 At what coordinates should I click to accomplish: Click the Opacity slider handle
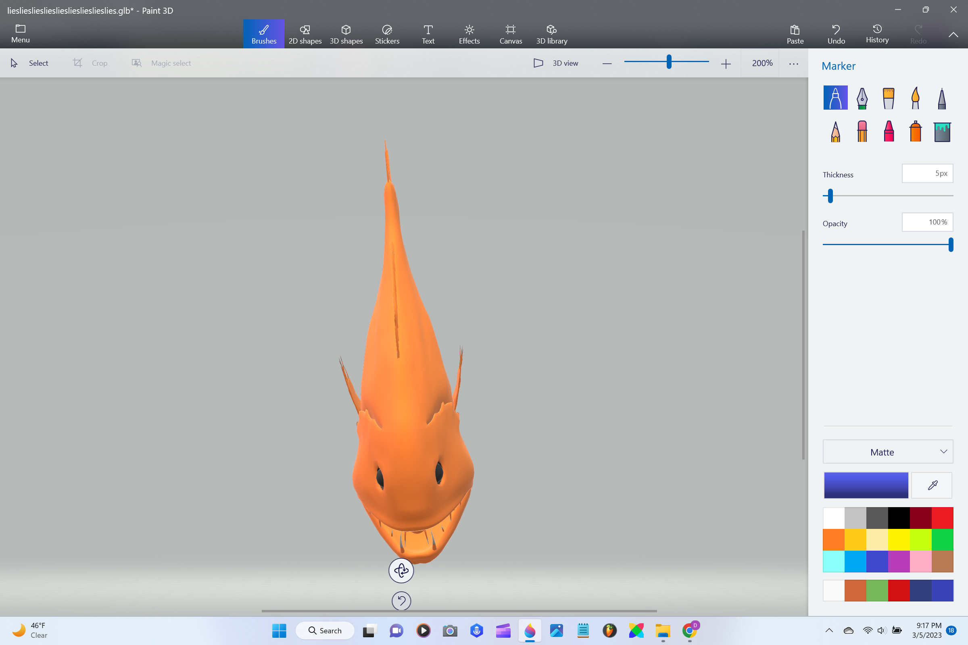point(951,245)
